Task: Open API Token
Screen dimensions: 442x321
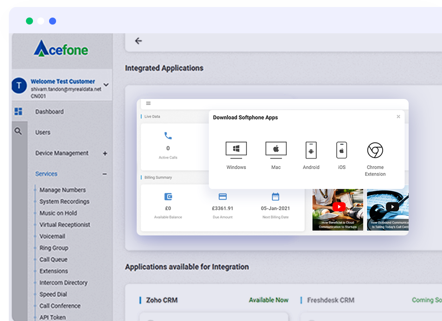Action: pyautogui.click(x=53, y=317)
